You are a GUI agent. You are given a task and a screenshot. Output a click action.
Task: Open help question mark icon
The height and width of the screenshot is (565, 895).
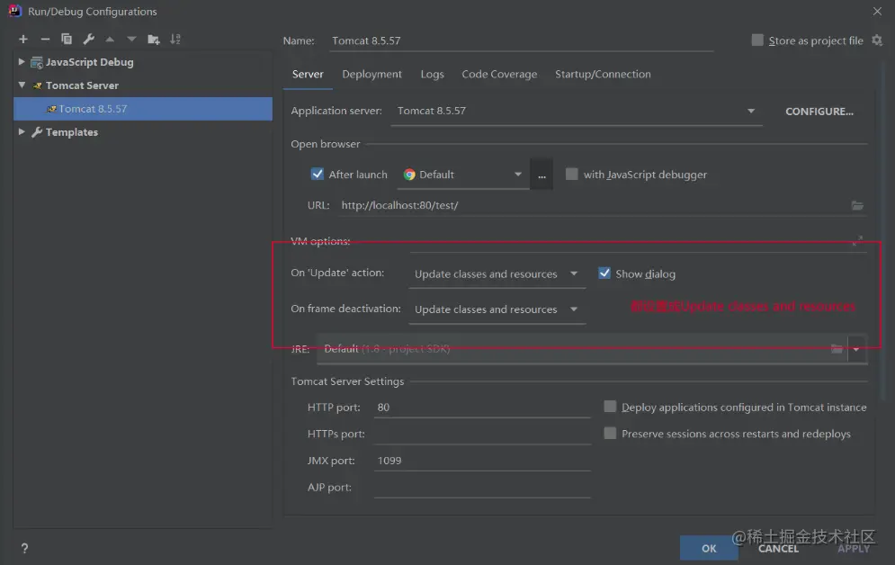point(24,548)
